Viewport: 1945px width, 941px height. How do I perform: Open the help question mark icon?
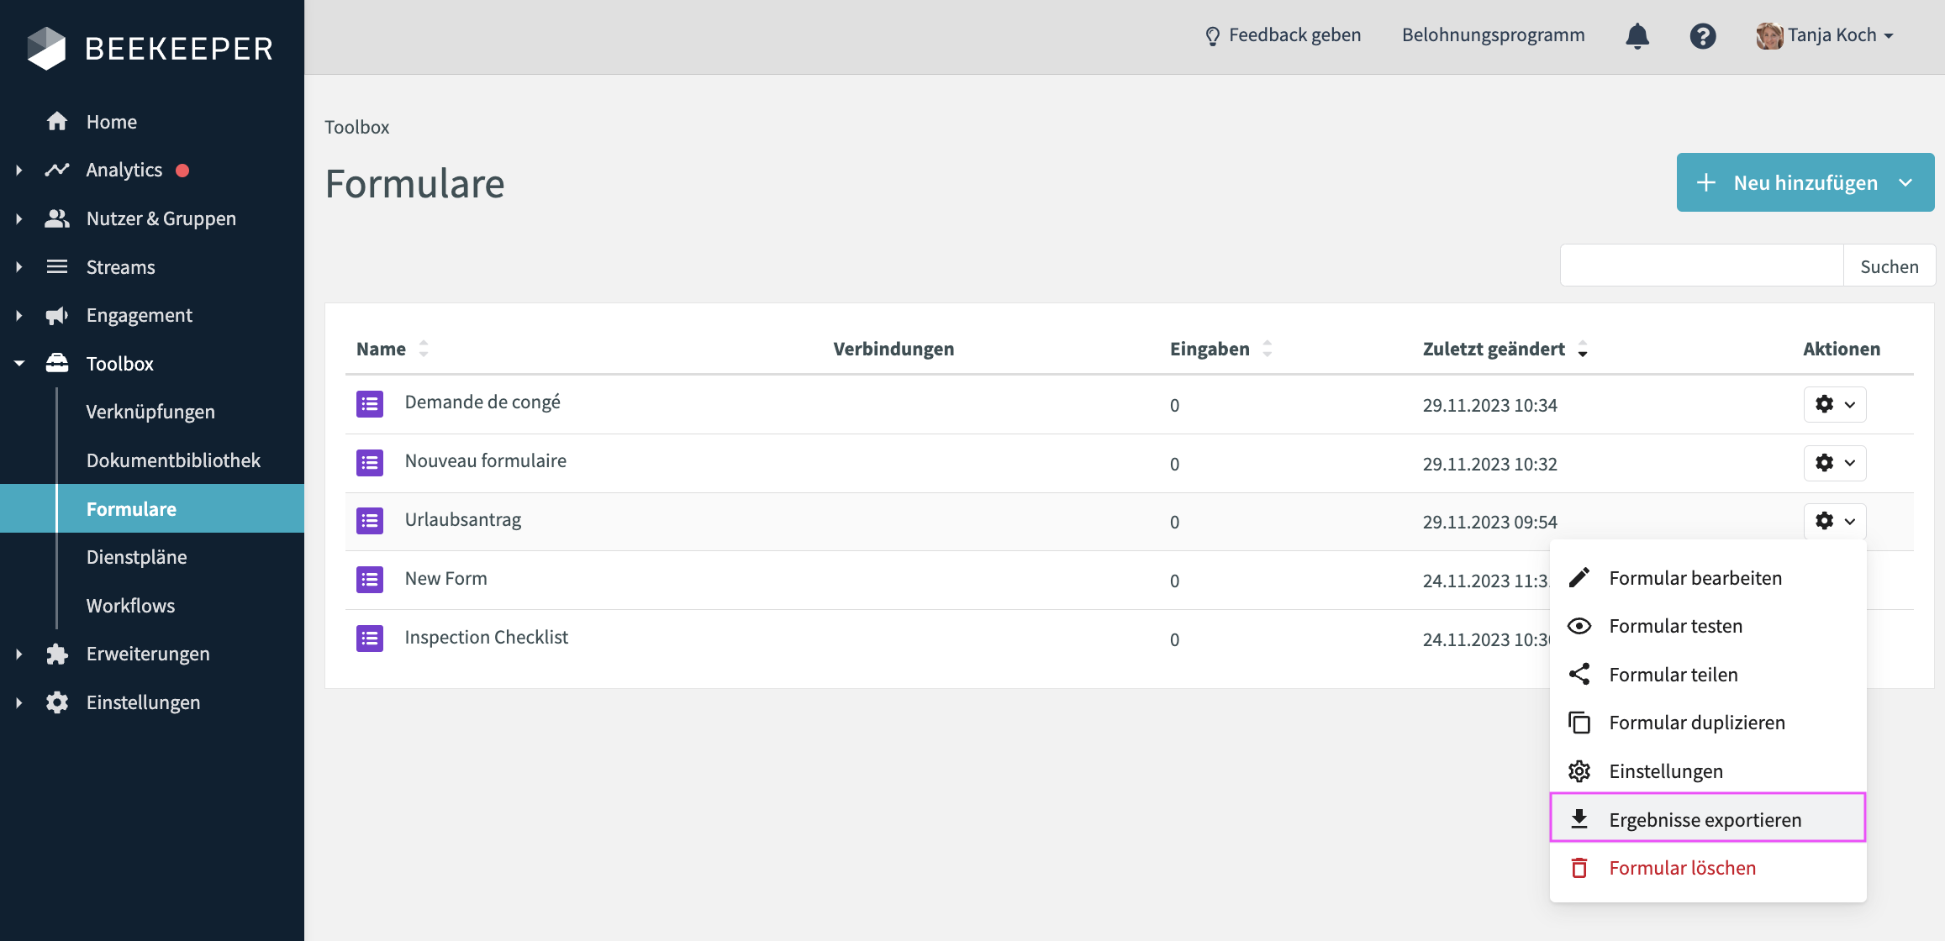[x=1702, y=36]
